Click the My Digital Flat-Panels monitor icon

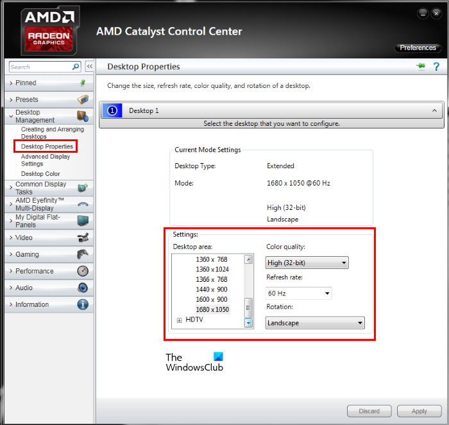coord(83,221)
